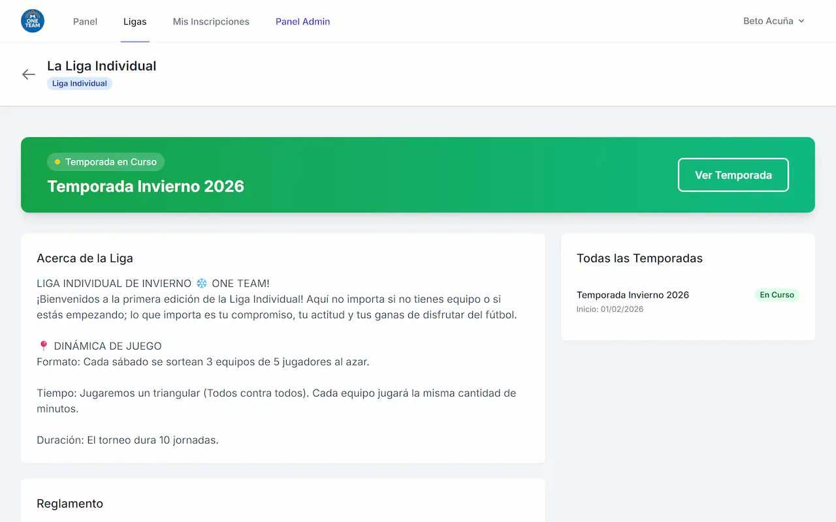Click the ONE TEAM logo icon
Viewport: 836px width, 522px height.
[x=32, y=20]
